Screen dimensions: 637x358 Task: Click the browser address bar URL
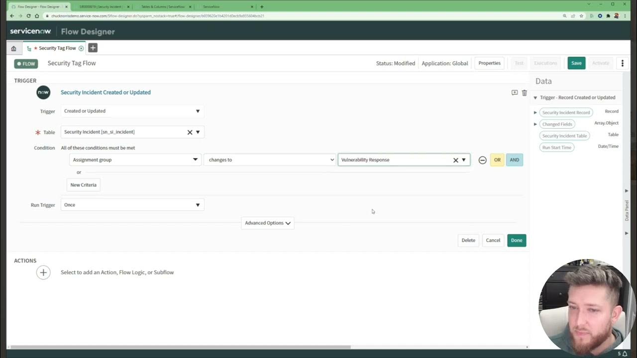point(157,16)
